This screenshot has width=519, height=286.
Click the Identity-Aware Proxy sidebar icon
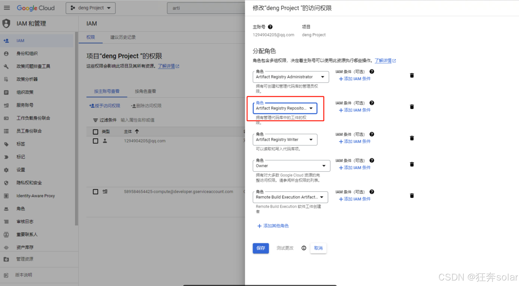[6, 196]
